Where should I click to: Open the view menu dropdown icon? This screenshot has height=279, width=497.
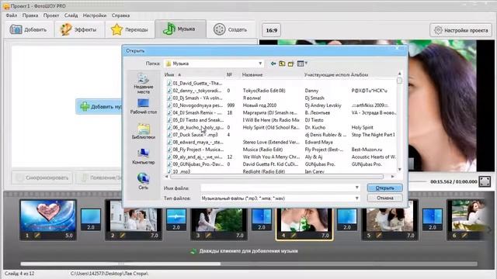(x=302, y=64)
